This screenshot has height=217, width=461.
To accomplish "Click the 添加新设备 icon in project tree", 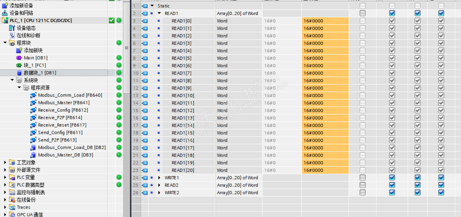I will click(5, 5).
